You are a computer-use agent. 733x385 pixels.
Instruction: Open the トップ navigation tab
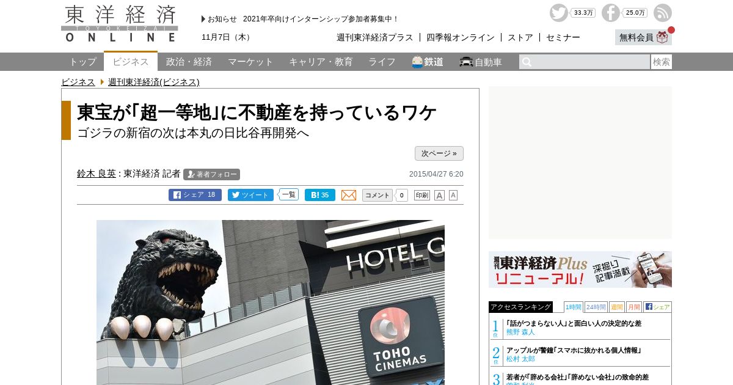[82, 62]
